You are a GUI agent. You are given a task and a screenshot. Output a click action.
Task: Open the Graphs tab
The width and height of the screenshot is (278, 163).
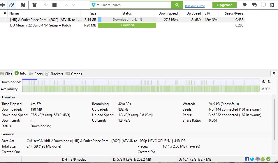pos(74,74)
